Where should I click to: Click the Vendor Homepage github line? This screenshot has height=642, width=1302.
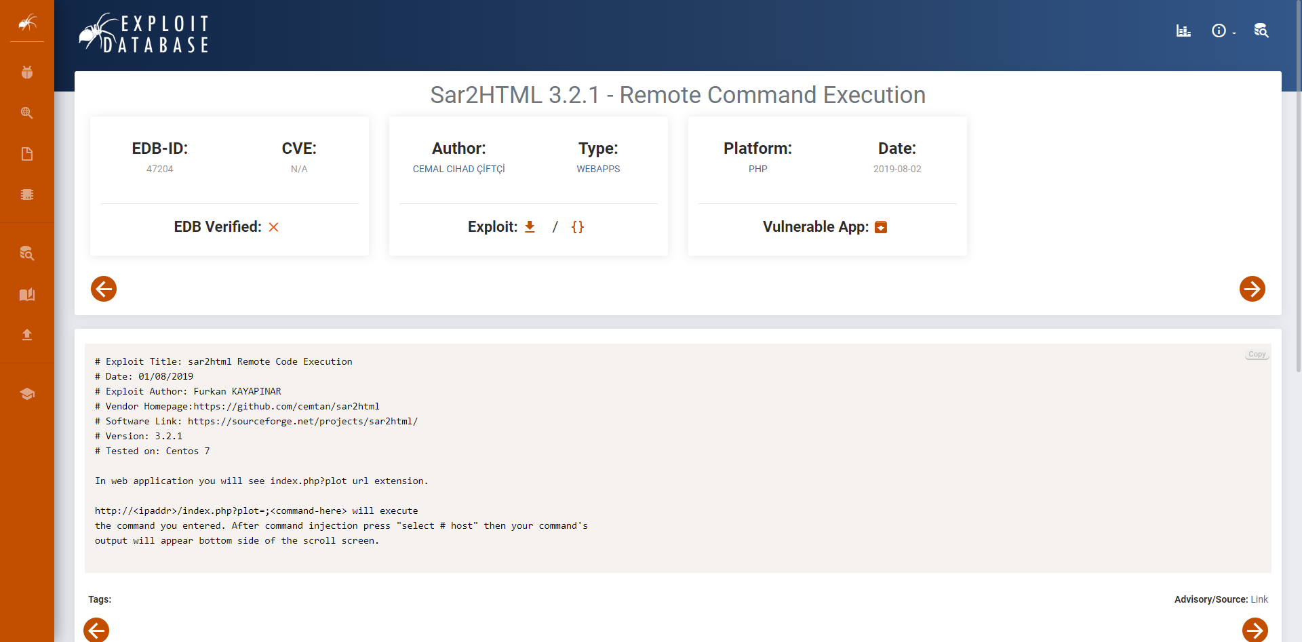coord(237,406)
